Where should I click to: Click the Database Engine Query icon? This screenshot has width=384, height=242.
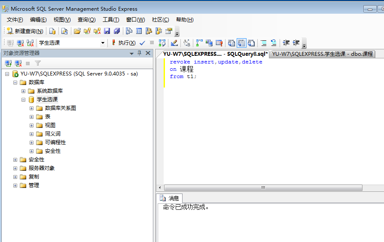coord(52,31)
